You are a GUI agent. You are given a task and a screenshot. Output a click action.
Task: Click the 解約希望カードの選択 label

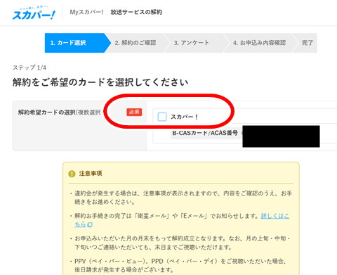pyautogui.click(x=60, y=113)
